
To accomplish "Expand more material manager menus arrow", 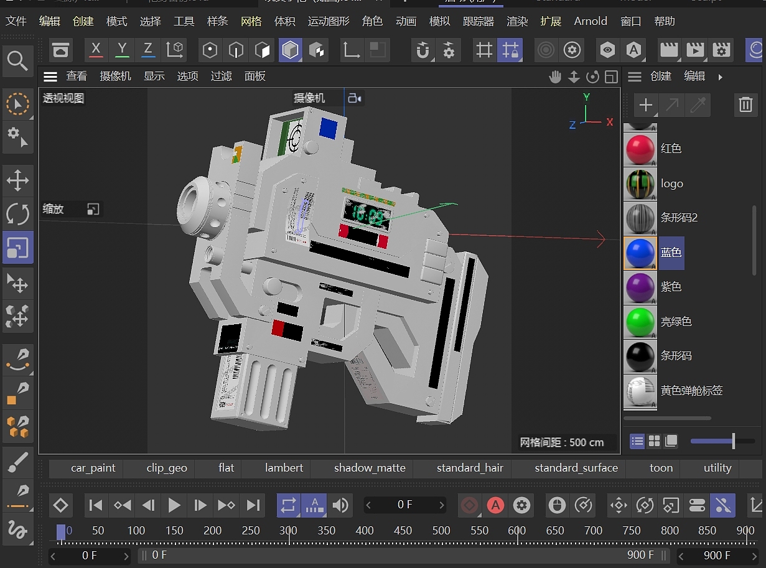I will pos(721,77).
